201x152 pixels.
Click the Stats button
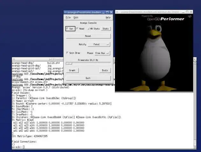105,29
